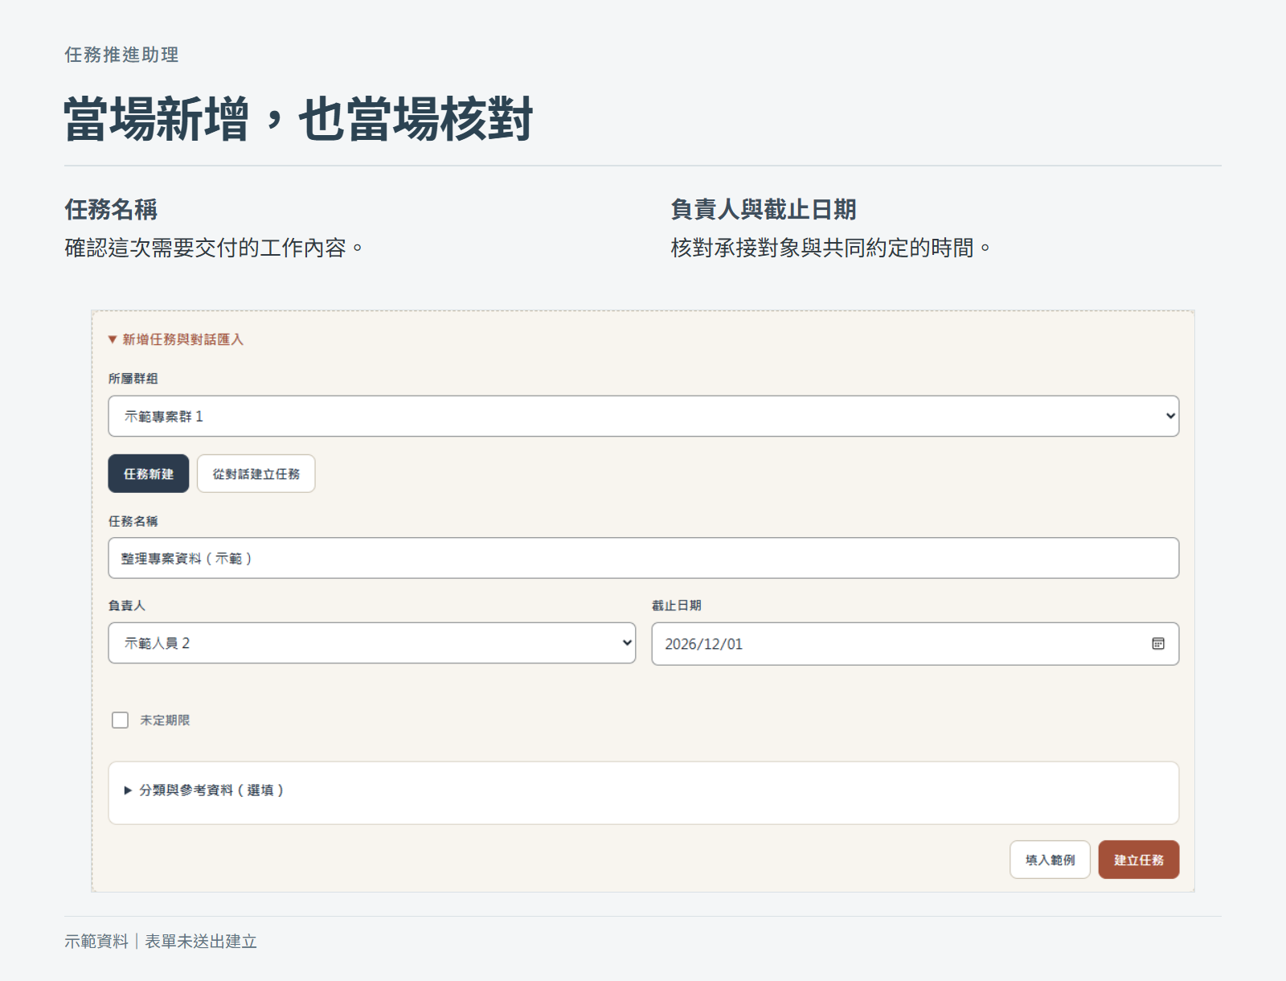The height and width of the screenshot is (981, 1286).
Task: Open the calendar picker icon in 截止日期
Action: (x=1158, y=643)
